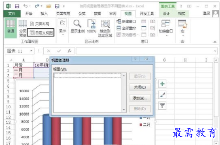This screenshot has height=145, width=220.
Task: Expand the formula bar
Action: click(x=215, y=51)
